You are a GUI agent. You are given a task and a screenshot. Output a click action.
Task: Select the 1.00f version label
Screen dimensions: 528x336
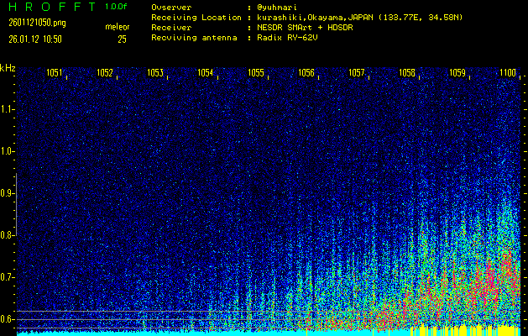click(x=117, y=7)
